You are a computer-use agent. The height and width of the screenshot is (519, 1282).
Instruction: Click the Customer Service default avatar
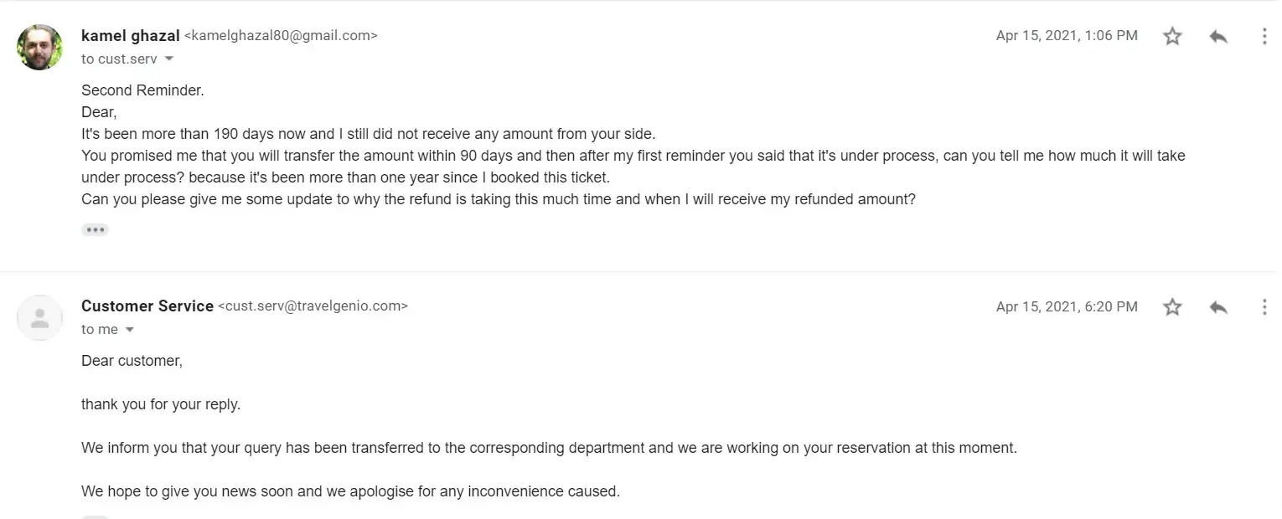pos(39,318)
